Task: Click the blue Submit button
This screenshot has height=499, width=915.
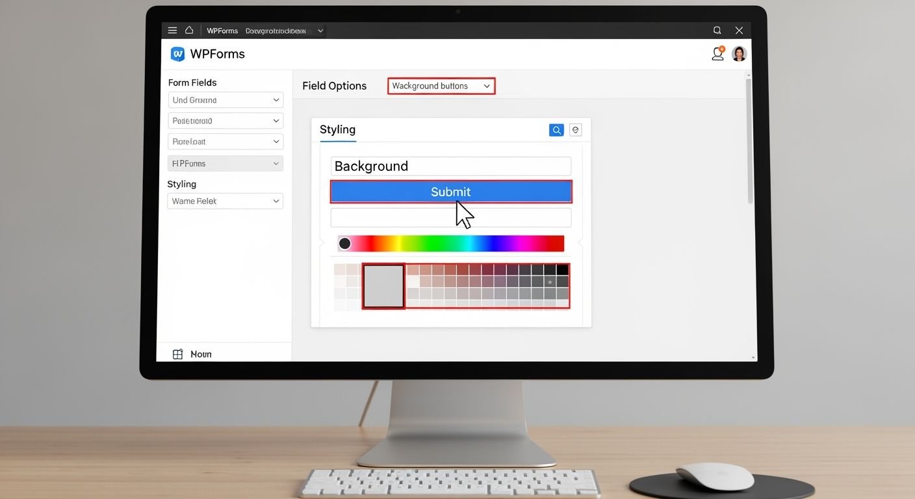Action: (x=451, y=192)
